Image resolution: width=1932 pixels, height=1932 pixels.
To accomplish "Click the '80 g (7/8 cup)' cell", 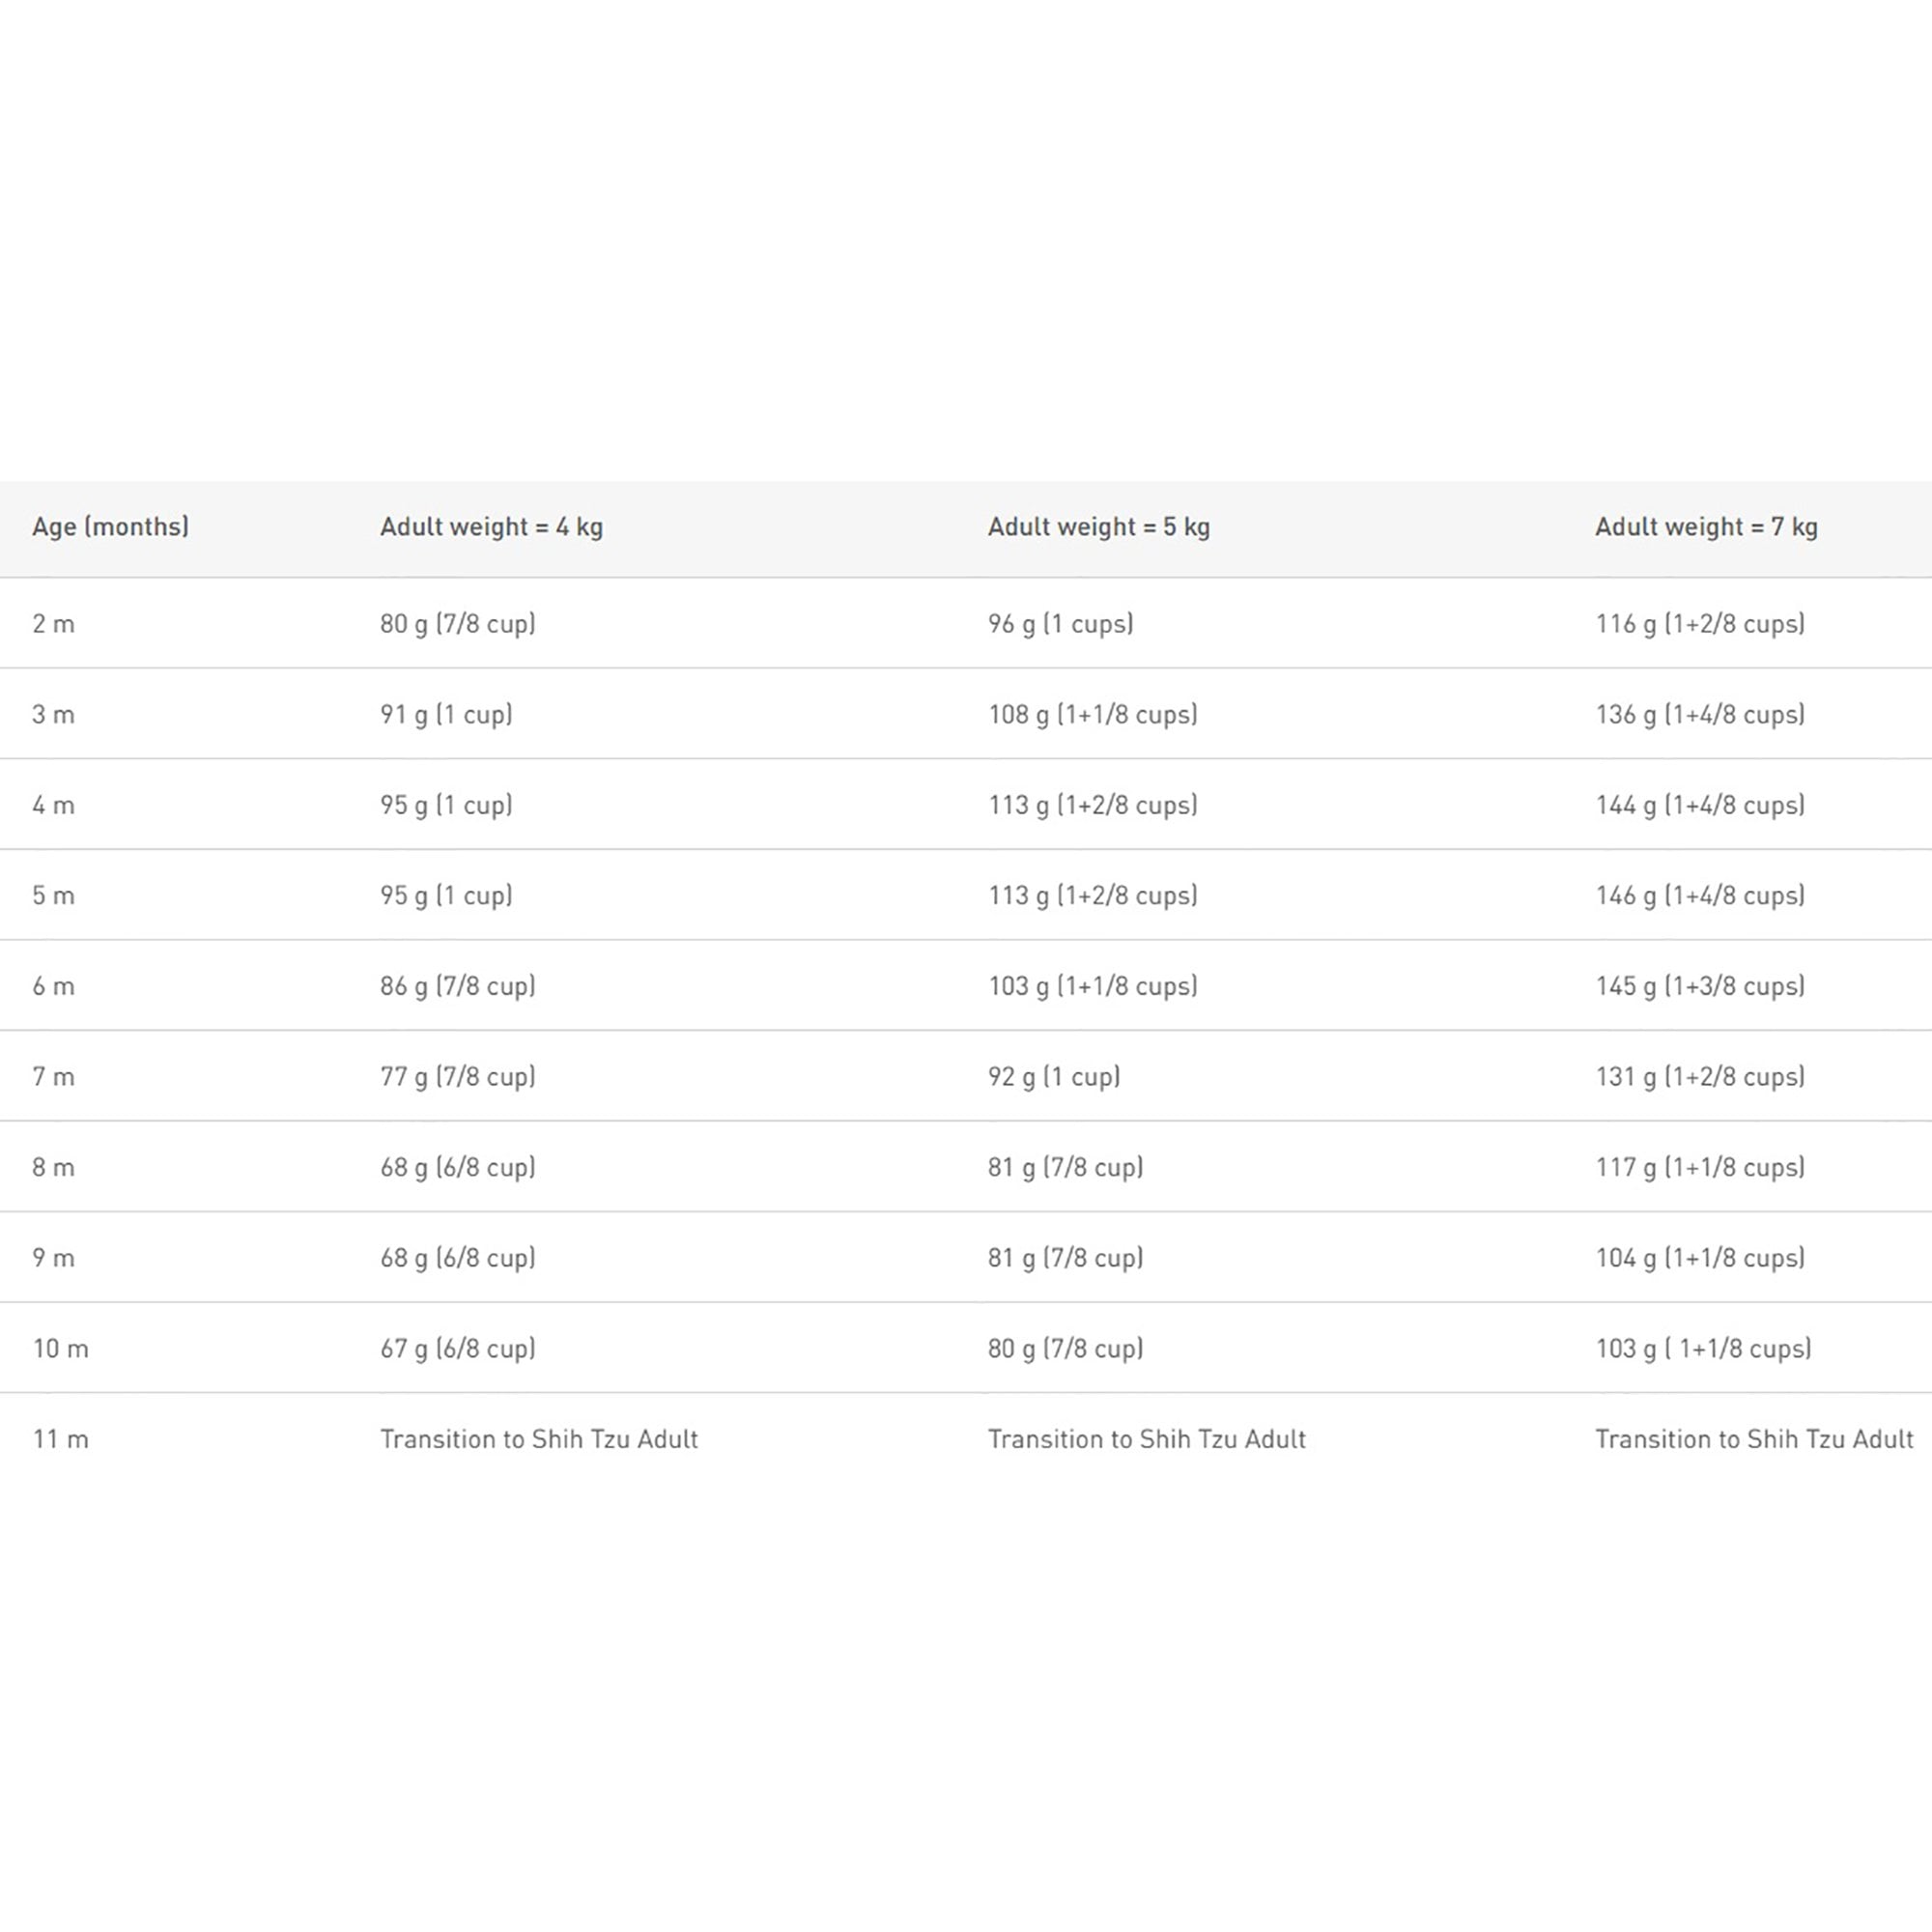I will 457,624.
